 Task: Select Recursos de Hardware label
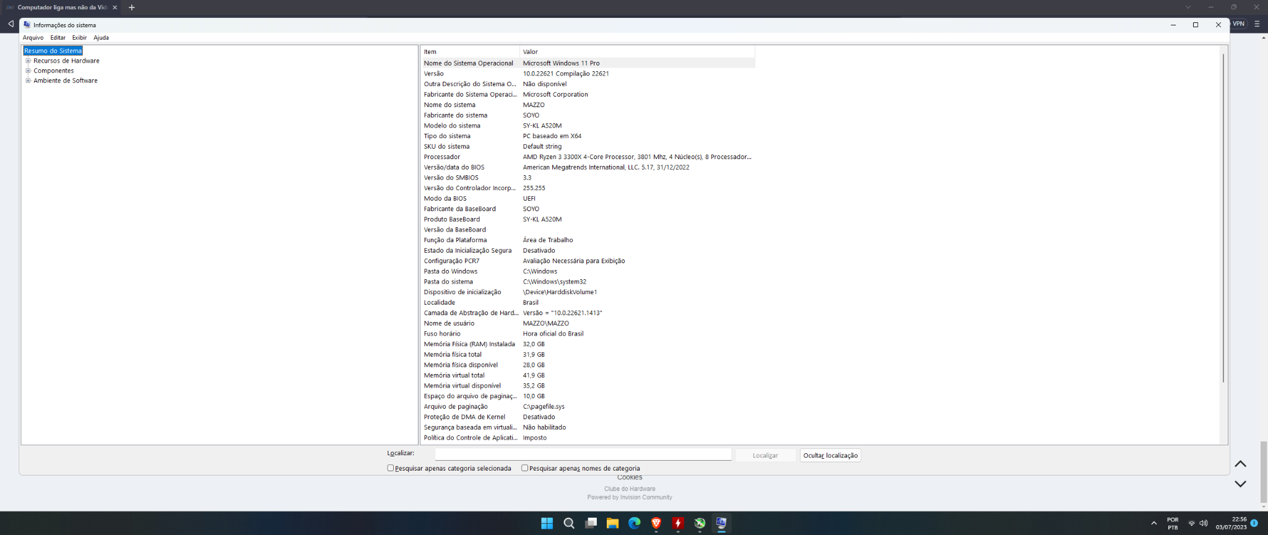[66, 61]
